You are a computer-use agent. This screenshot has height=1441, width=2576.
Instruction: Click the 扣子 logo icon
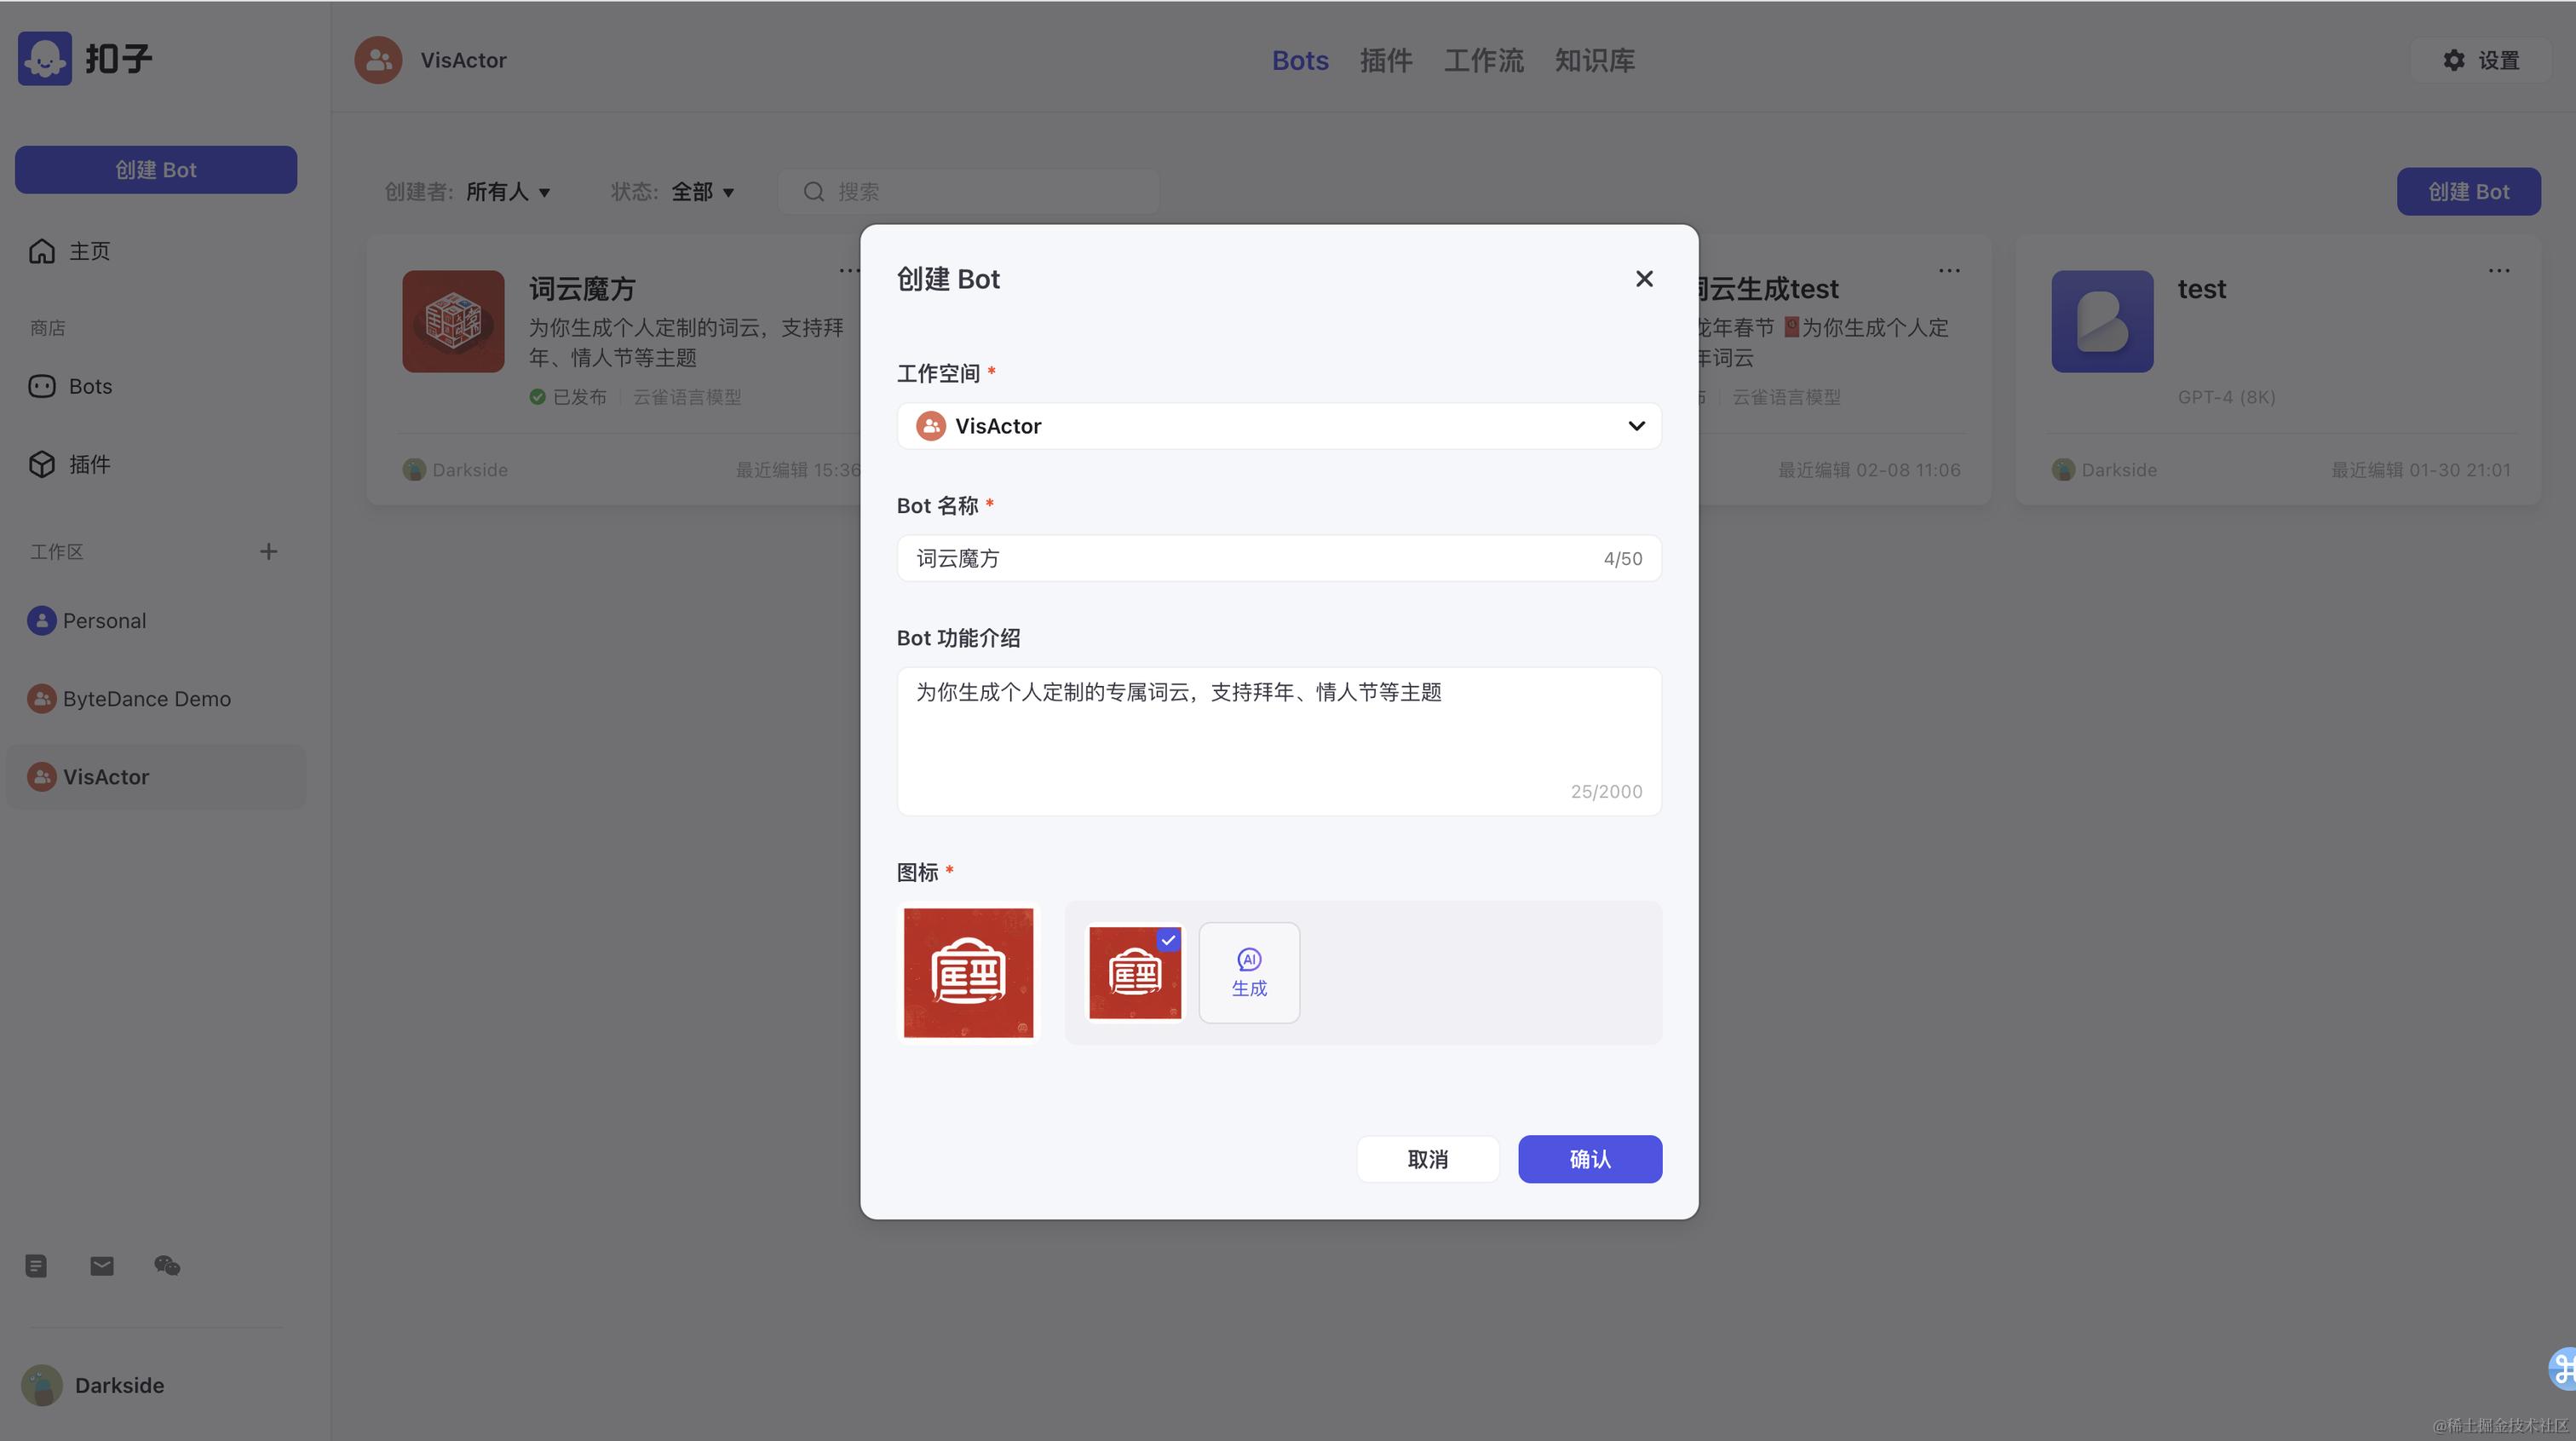point(45,58)
